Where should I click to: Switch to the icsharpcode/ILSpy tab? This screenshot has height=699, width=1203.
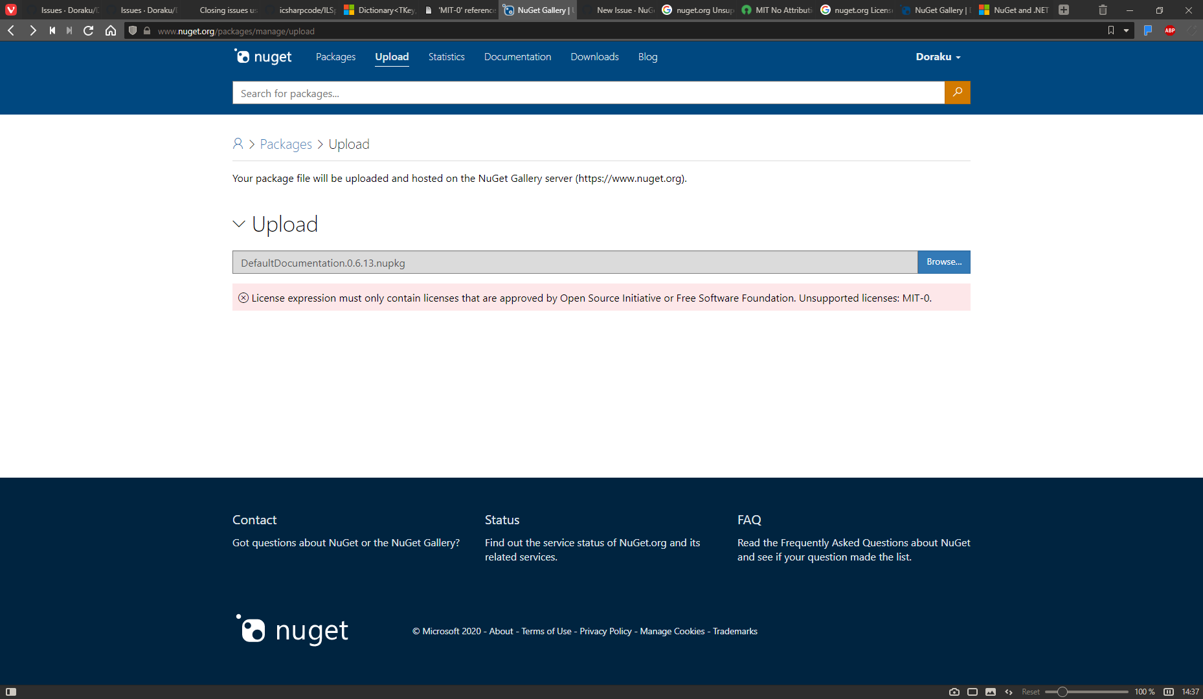coord(300,10)
